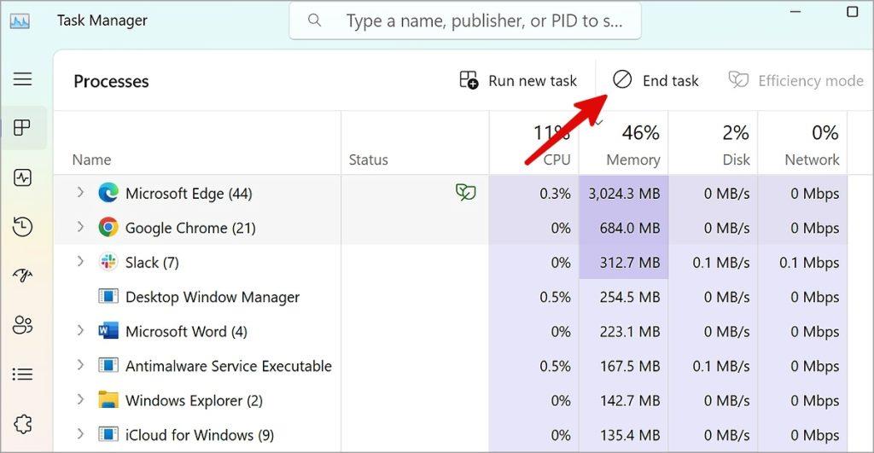Open the Details sidebar icon

[22, 374]
